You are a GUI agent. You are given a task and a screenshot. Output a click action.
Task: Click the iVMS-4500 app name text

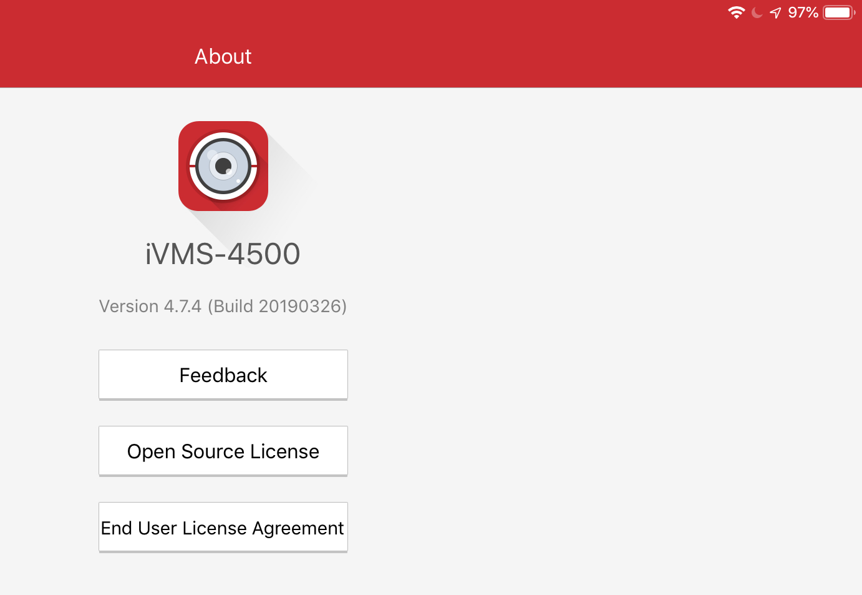pyautogui.click(x=223, y=254)
